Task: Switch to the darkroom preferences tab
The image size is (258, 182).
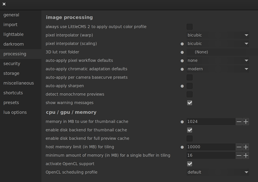Action: pyautogui.click(x=13, y=44)
